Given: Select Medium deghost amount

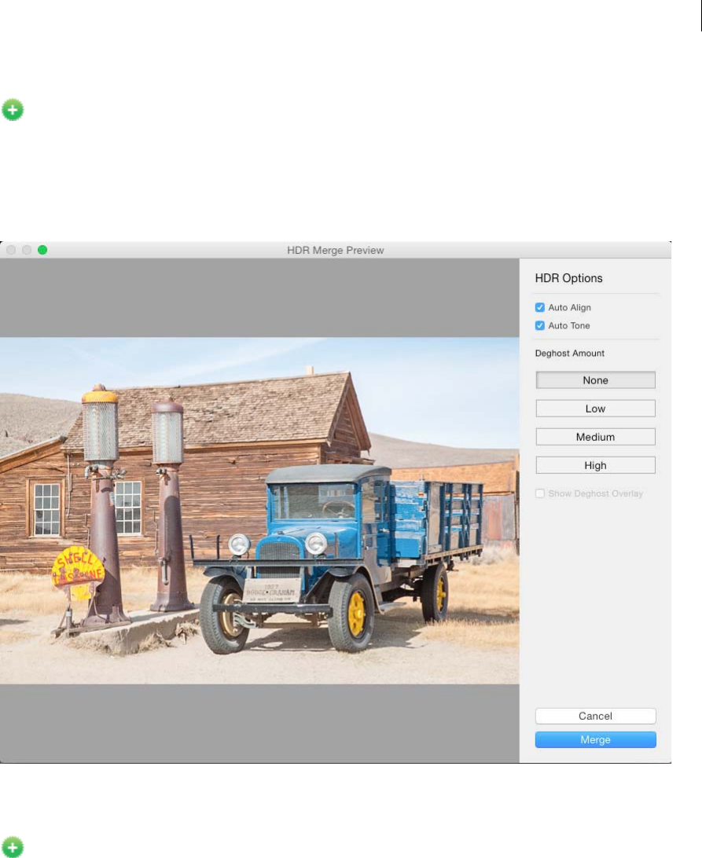Looking at the screenshot, I should tap(595, 437).
